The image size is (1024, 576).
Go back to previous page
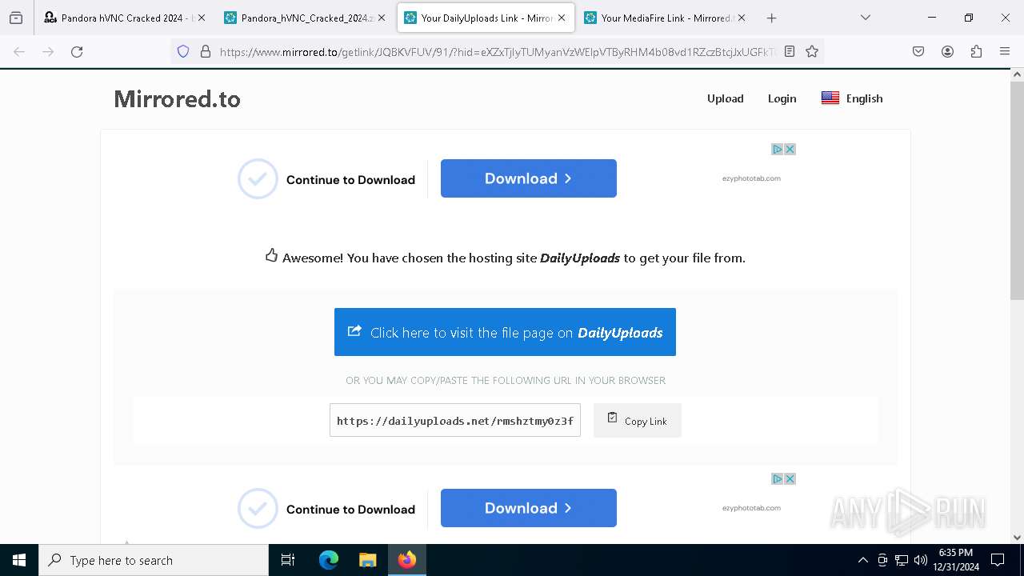(19, 51)
